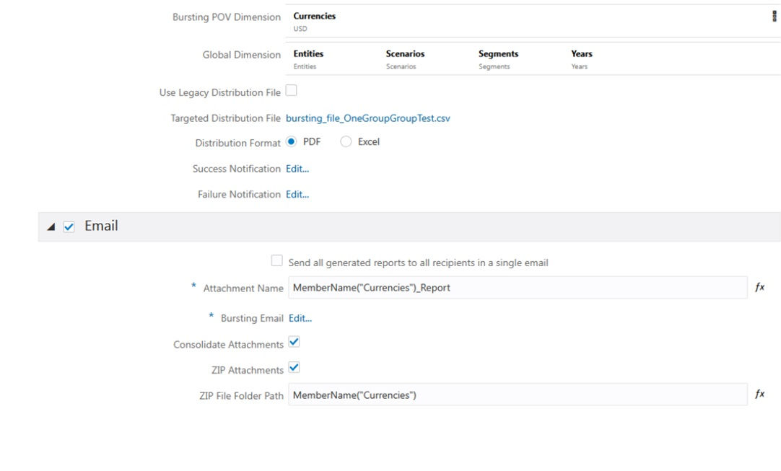This screenshot has height=471, width=781.
Task: Select Excel as Distribution Format
Action: pos(346,141)
